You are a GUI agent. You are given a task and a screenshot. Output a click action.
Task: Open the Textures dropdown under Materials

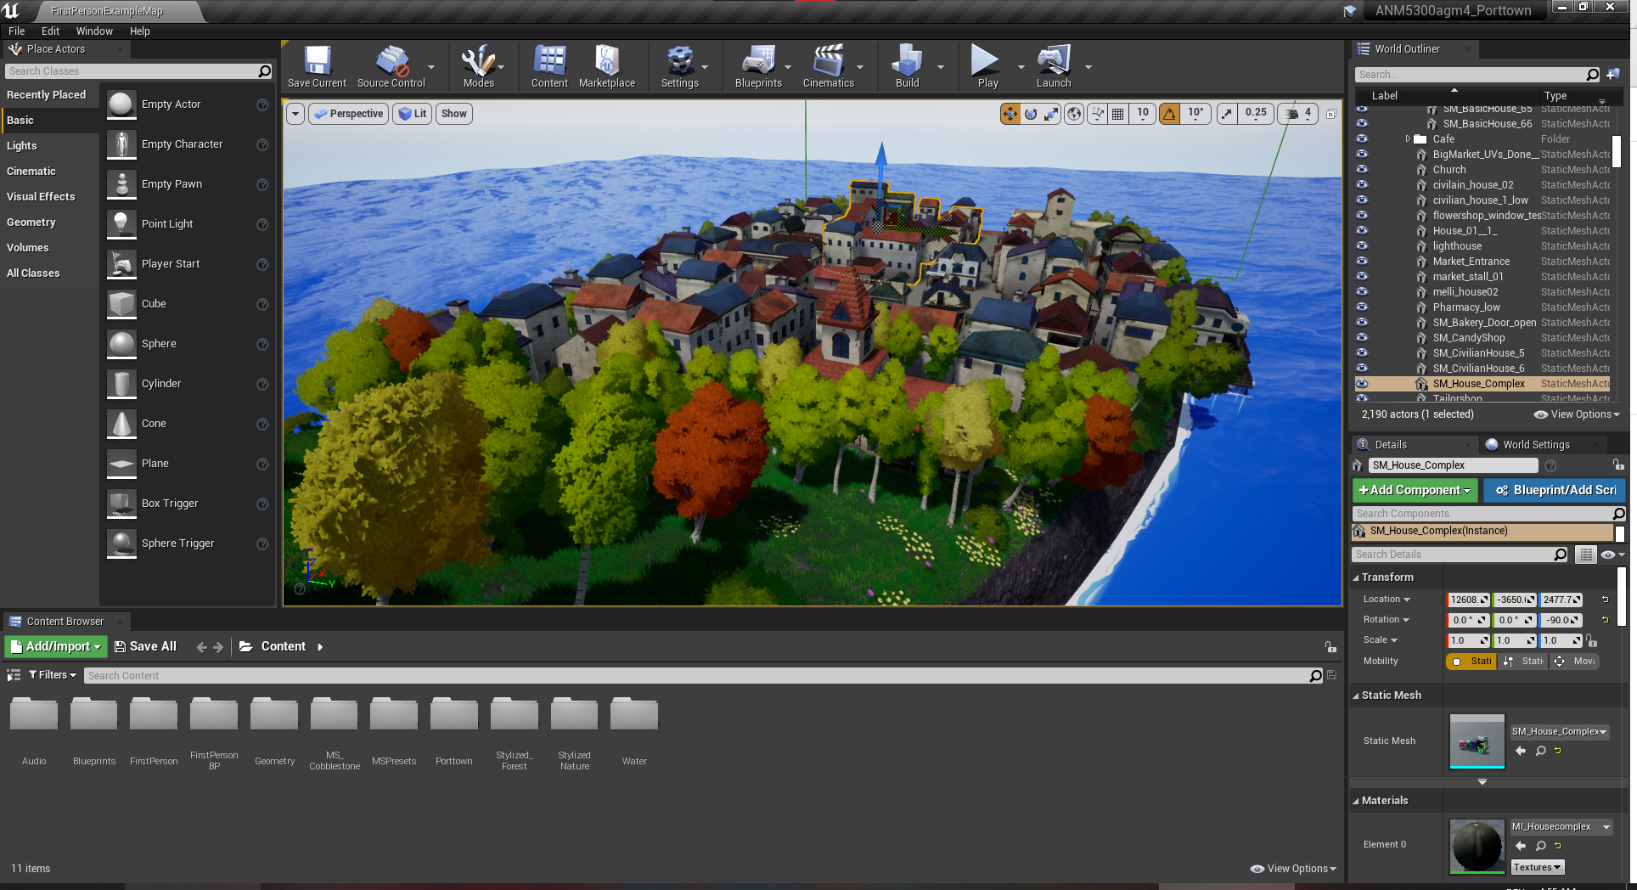(1537, 867)
